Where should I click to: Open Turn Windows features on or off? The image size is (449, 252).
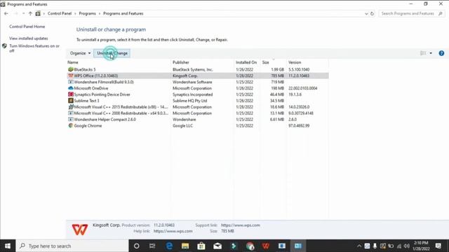[x=34, y=48]
